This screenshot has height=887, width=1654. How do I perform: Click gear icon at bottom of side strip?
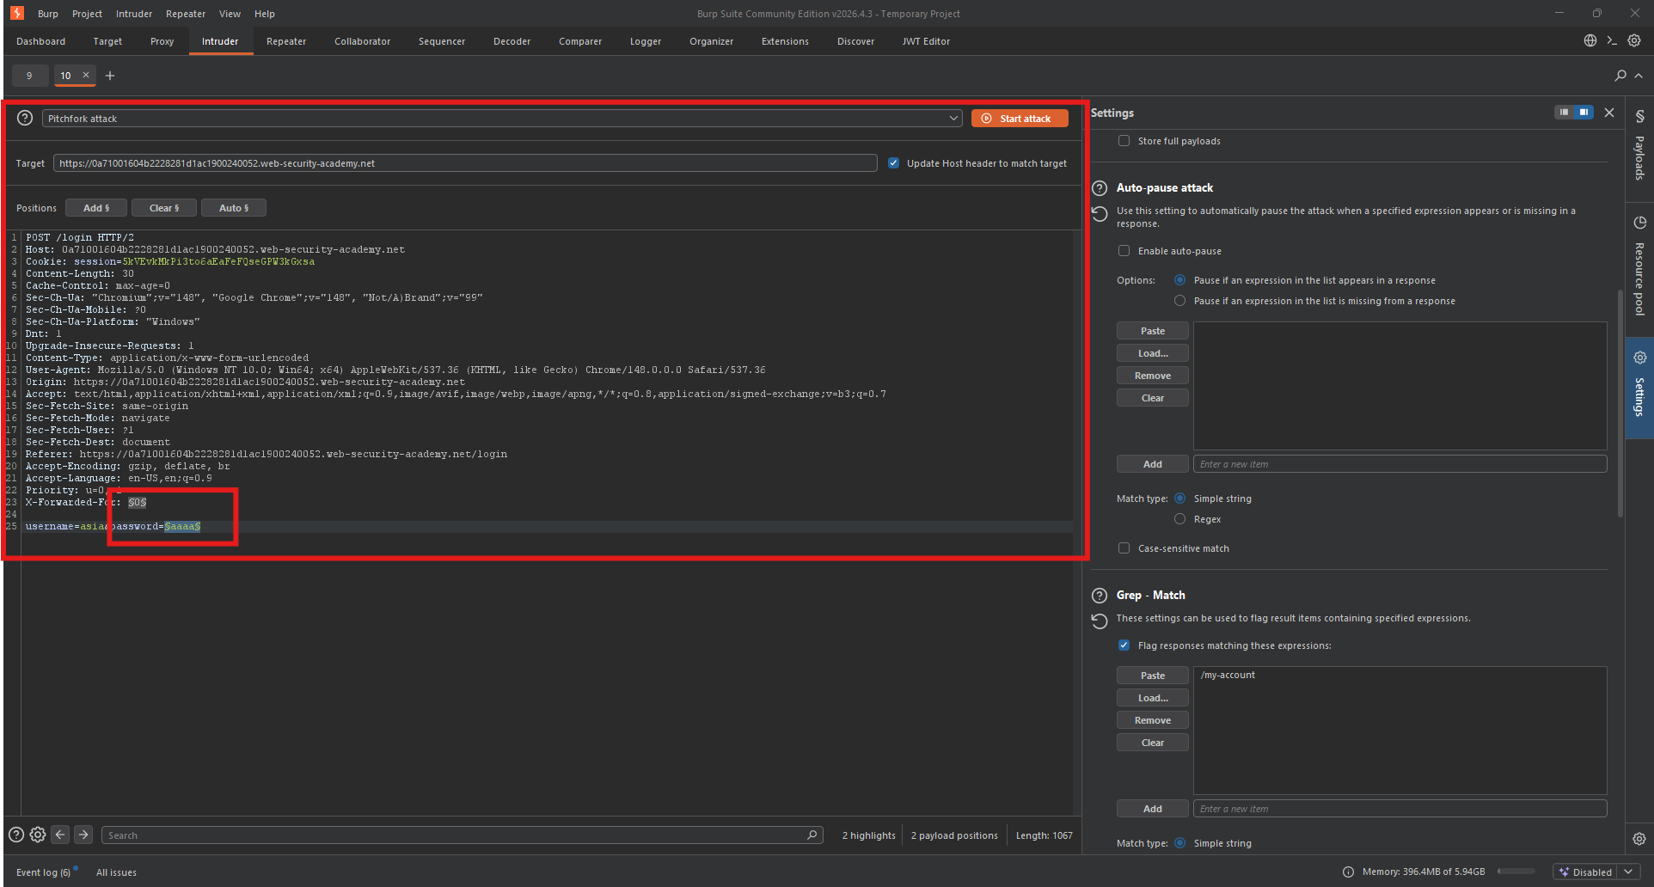(1639, 839)
